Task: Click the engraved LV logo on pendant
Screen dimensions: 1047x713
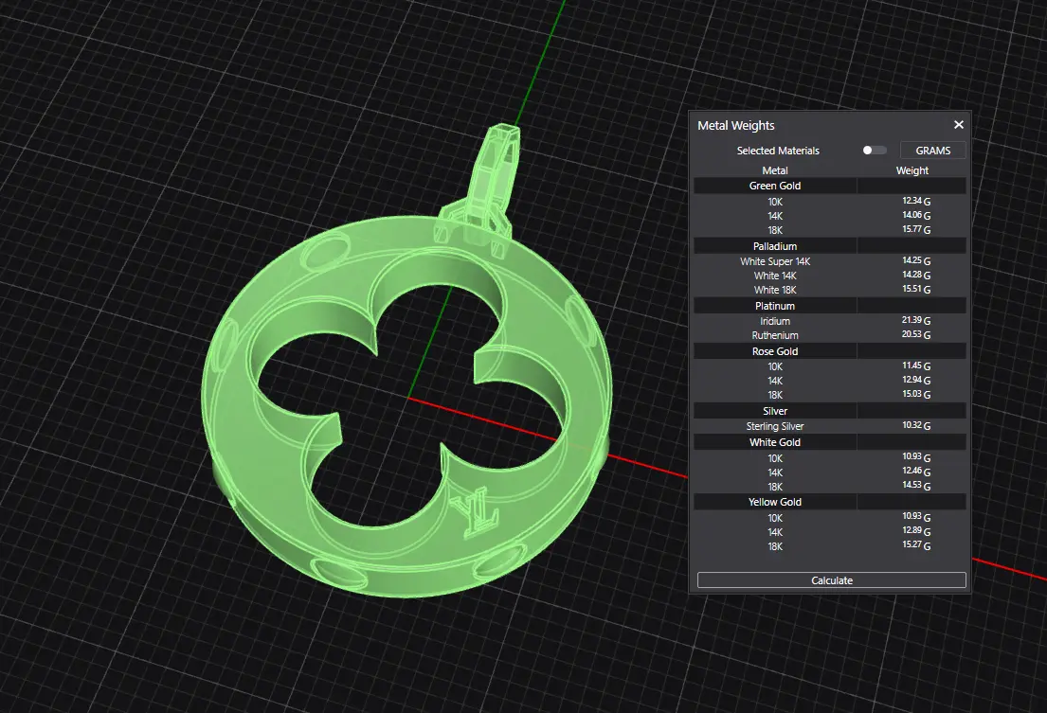Action: 476,512
